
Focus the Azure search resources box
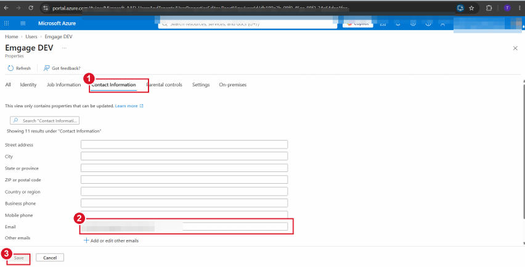coord(248,24)
